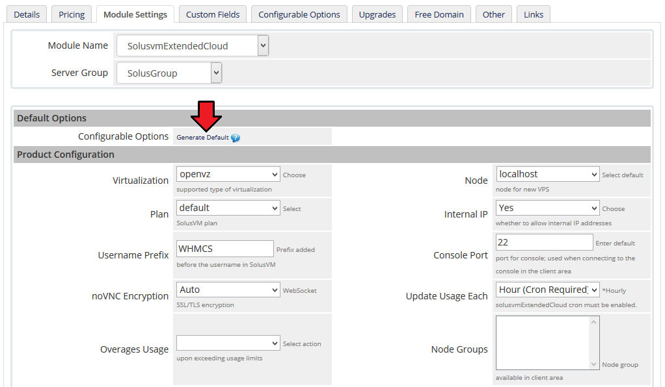Expand the Plan dropdown set to default
The image size is (665, 387).
pyautogui.click(x=228, y=208)
